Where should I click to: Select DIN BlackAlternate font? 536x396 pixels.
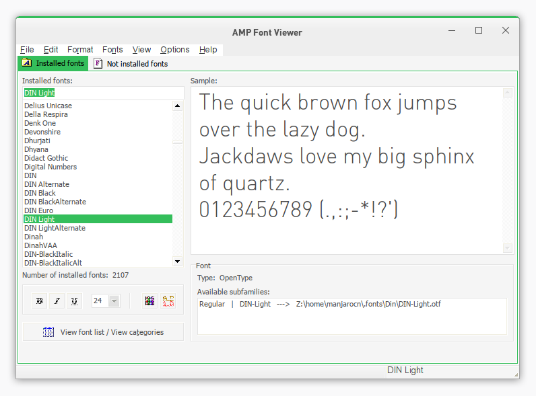pyautogui.click(x=98, y=202)
